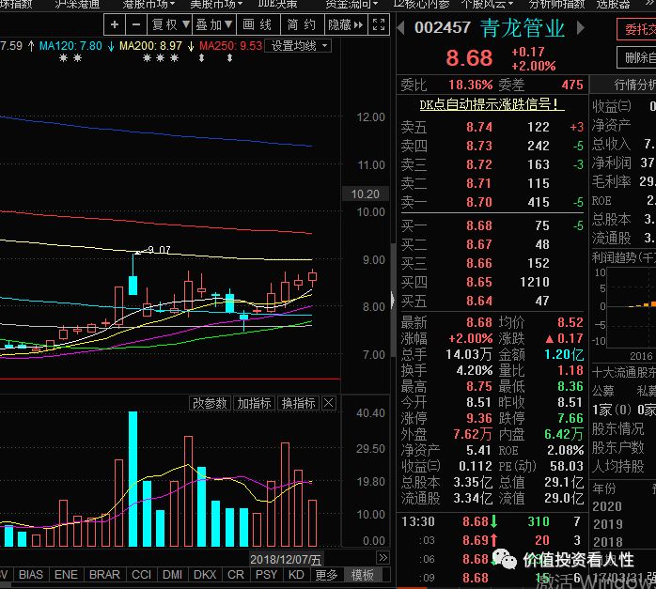Toggle 简约 simple view mode

(302, 24)
